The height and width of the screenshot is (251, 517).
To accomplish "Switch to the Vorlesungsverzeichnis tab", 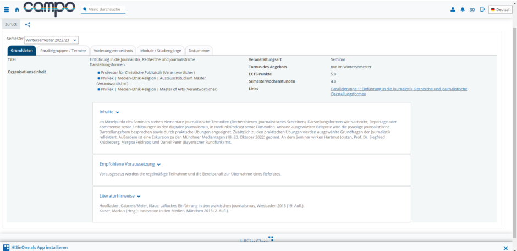I will (113, 51).
